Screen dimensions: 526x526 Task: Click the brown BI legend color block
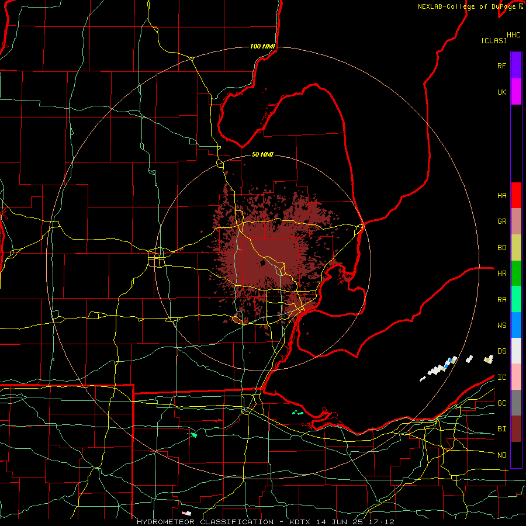516,429
